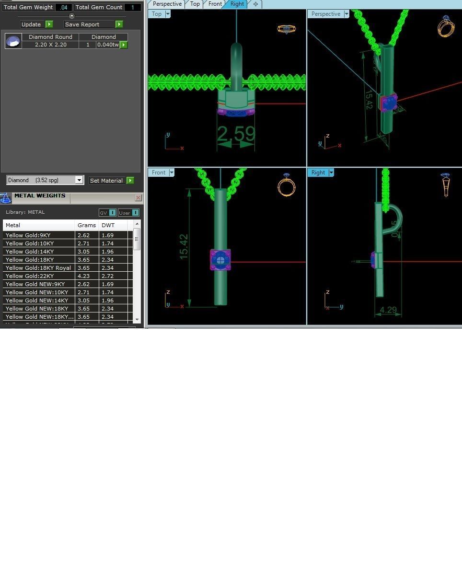Click the ring orientation icon in Right viewport
Viewport: 462px width, 577px height.
coord(446,185)
